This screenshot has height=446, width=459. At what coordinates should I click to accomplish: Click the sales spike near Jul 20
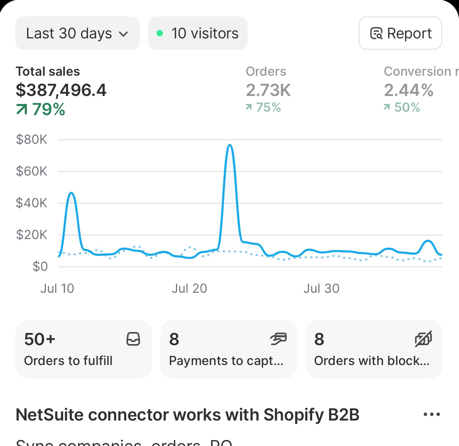(x=230, y=146)
